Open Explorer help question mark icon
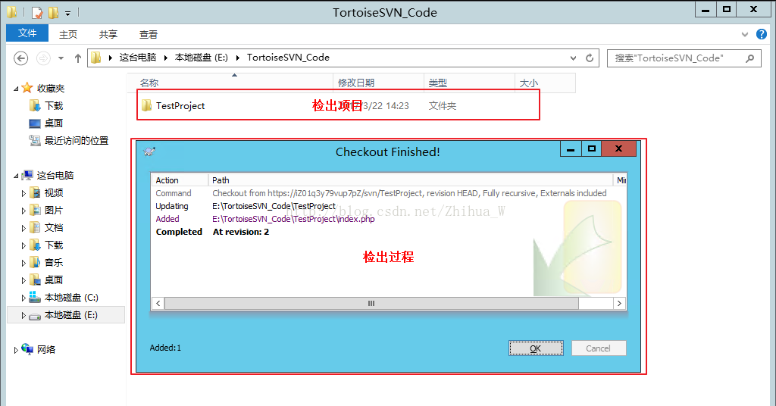The image size is (776, 406). pyautogui.click(x=762, y=34)
